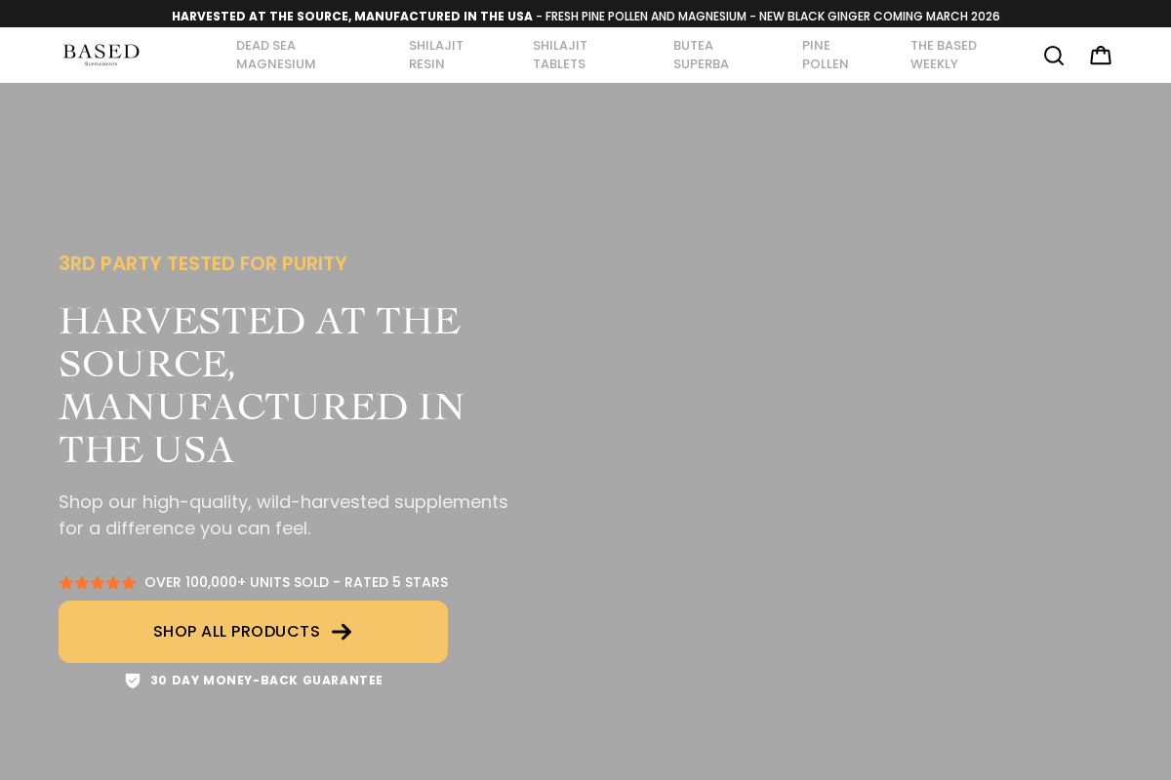Click the Over 100,000+ Units Sold text

[297, 581]
